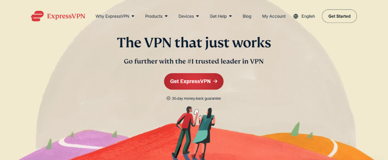
Task: Click the ExpressVPN red logo icon
Action: [38, 16]
